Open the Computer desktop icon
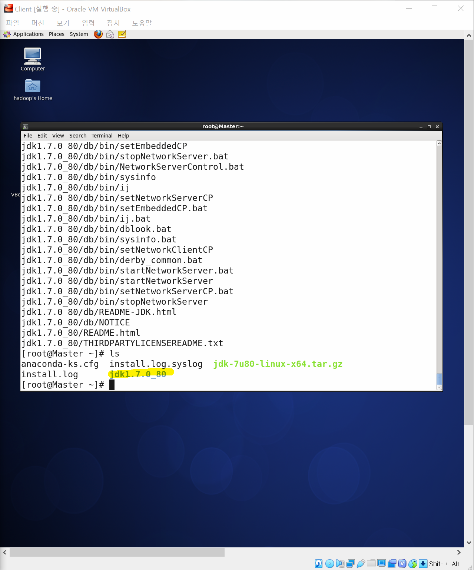Screen dimensions: 474x570 click(33, 59)
